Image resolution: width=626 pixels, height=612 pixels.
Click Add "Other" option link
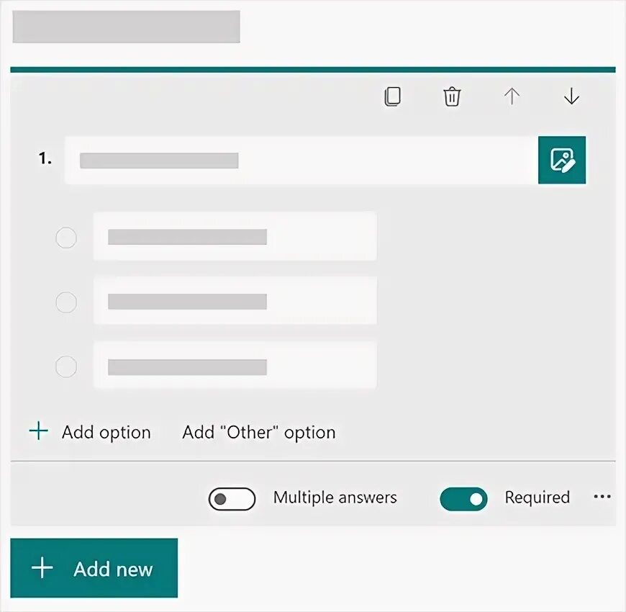[259, 432]
